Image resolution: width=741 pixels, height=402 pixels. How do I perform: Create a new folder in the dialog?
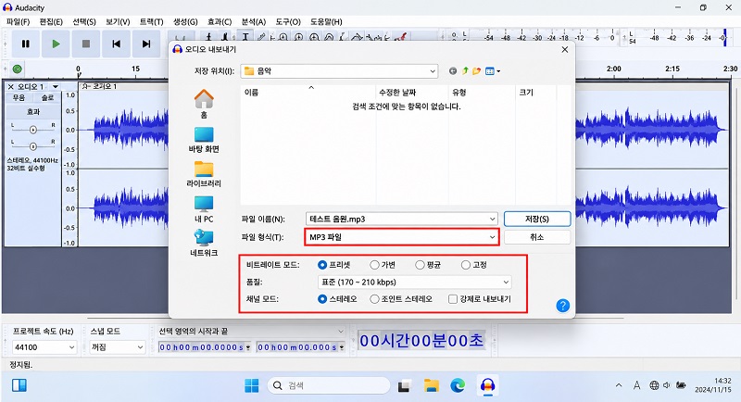click(476, 70)
